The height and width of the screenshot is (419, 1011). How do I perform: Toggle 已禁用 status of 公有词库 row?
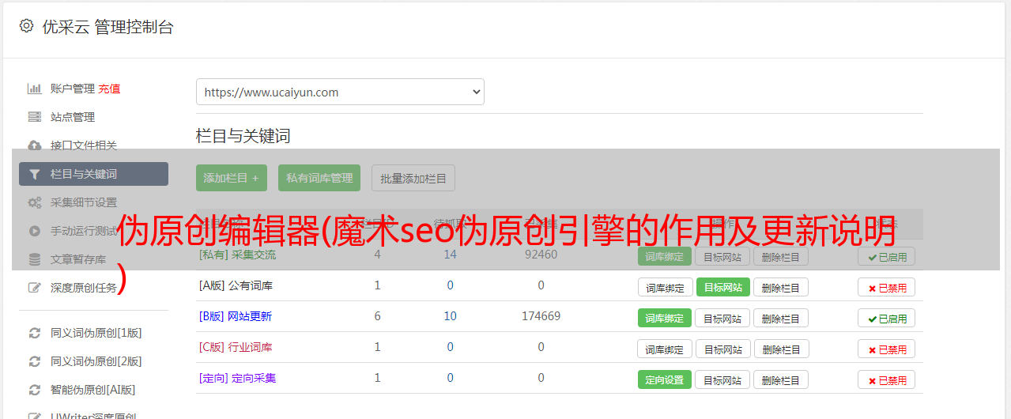coord(887,287)
